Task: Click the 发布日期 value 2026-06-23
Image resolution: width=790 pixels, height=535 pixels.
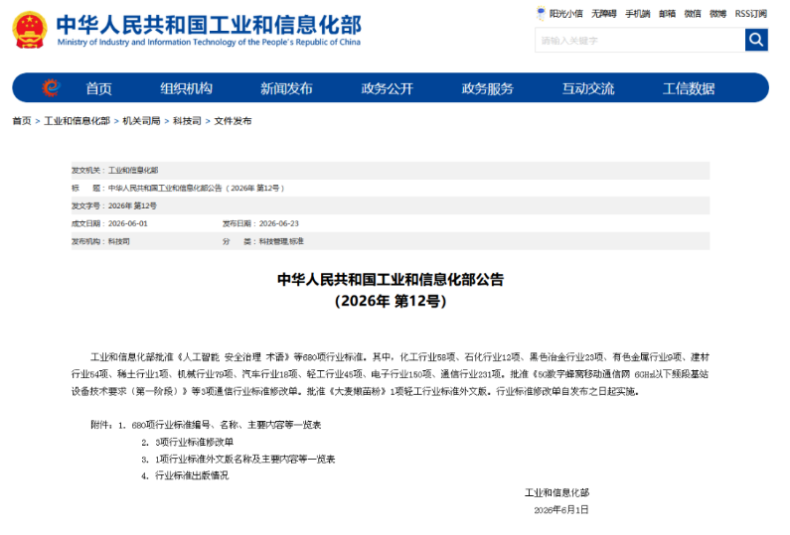Action: (x=278, y=223)
